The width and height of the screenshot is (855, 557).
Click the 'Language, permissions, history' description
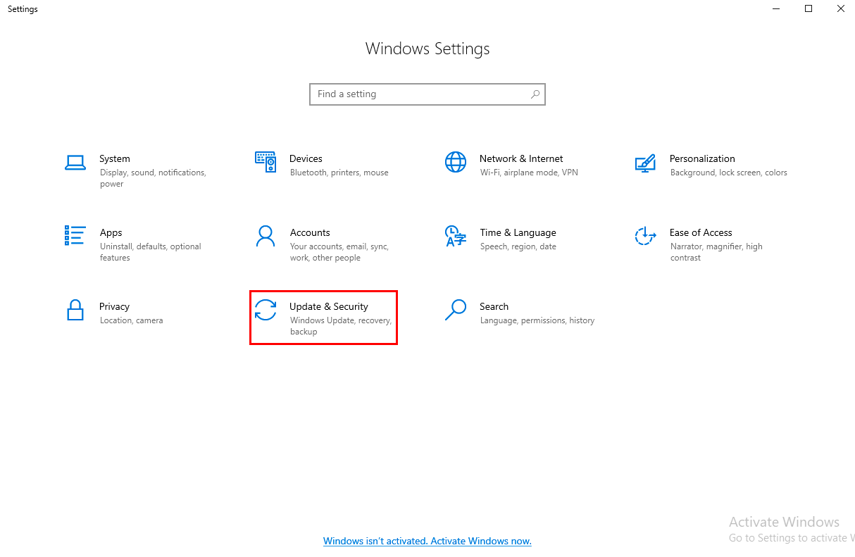point(537,320)
